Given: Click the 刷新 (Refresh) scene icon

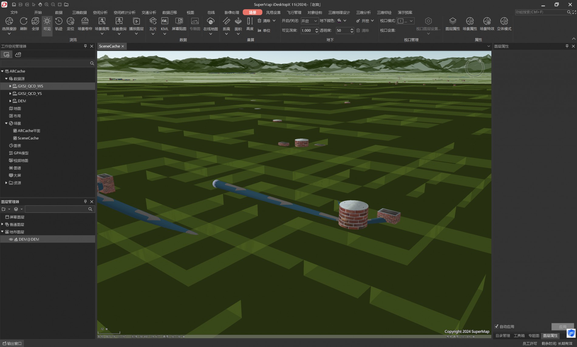Looking at the screenshot, I should [x=23, y=24].
